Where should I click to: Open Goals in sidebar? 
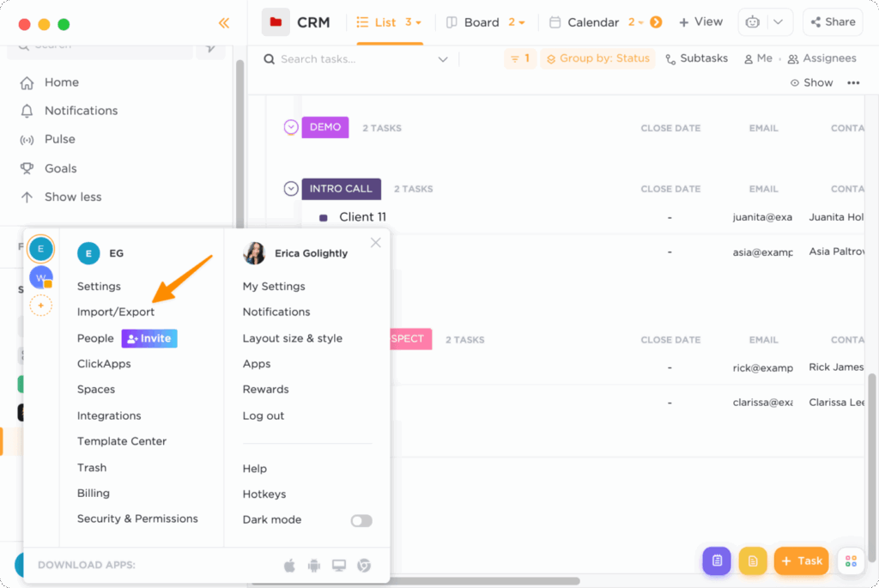(61, 168)
